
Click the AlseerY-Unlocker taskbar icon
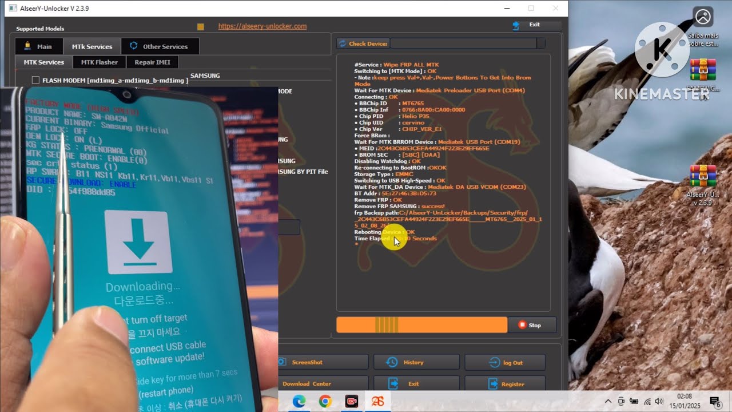coord(377,402)
